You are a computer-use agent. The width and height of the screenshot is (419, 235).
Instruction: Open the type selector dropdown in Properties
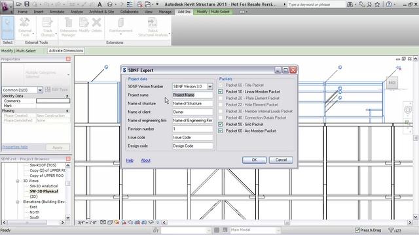[x=68, y=74]
